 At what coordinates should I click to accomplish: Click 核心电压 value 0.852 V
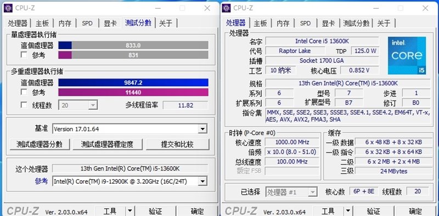(359, 70)
